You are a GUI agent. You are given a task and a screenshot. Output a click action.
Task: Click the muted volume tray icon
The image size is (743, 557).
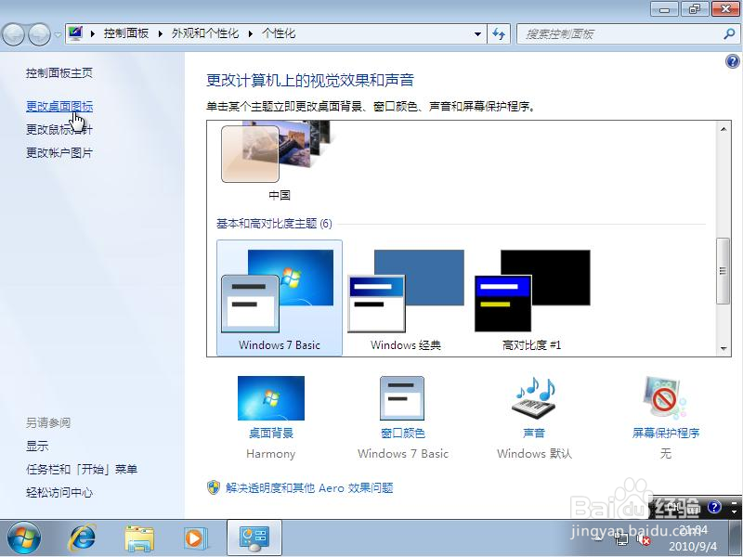point(644,539)
